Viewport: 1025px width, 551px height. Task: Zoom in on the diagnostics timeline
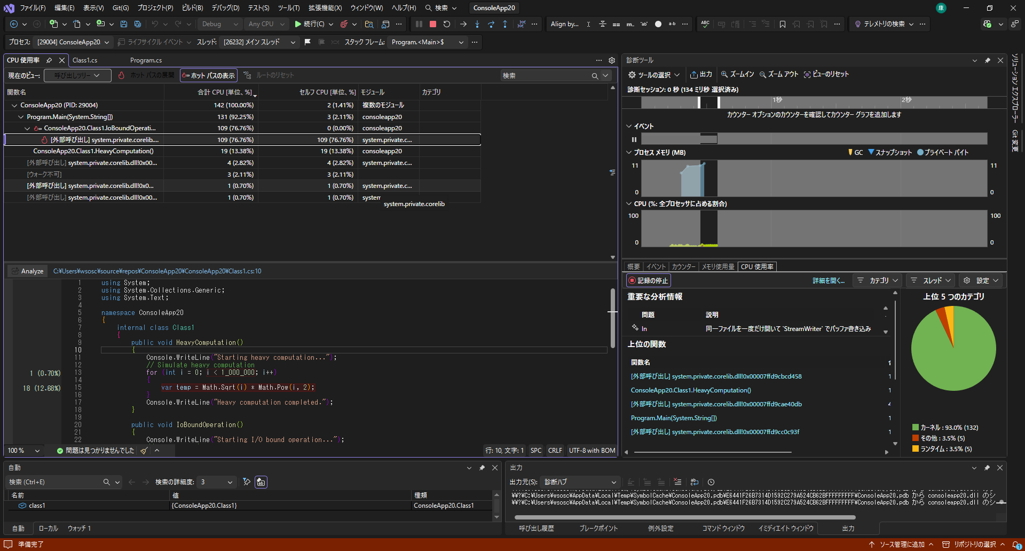(x=737, y=74)
